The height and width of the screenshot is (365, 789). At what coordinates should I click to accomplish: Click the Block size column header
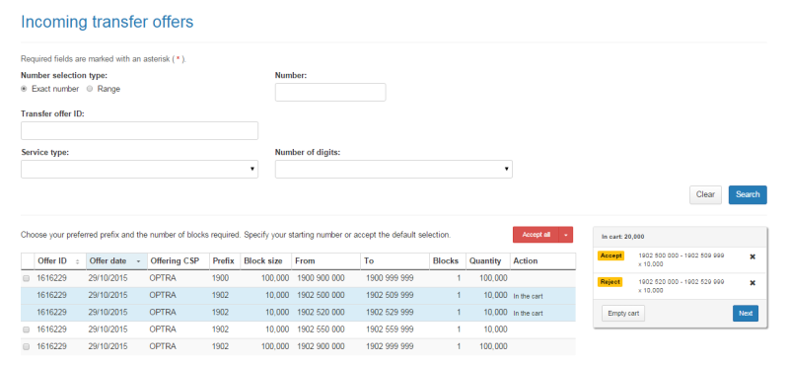(x=265, y=261)
